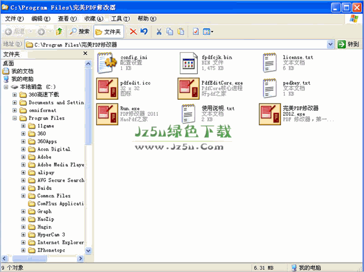Close the 文件夹 folders pane
Viewport: 364px width, 272px height.
pos(85,54)
